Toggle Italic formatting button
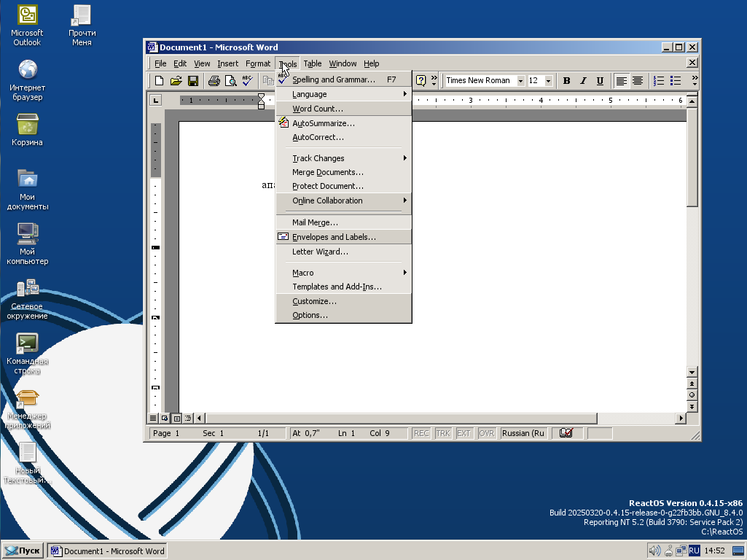The image size is (747, 560). point(583,81)
